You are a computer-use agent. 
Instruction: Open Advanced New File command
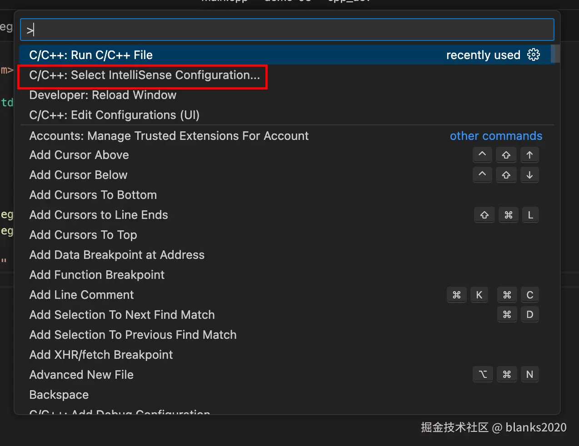81,375
